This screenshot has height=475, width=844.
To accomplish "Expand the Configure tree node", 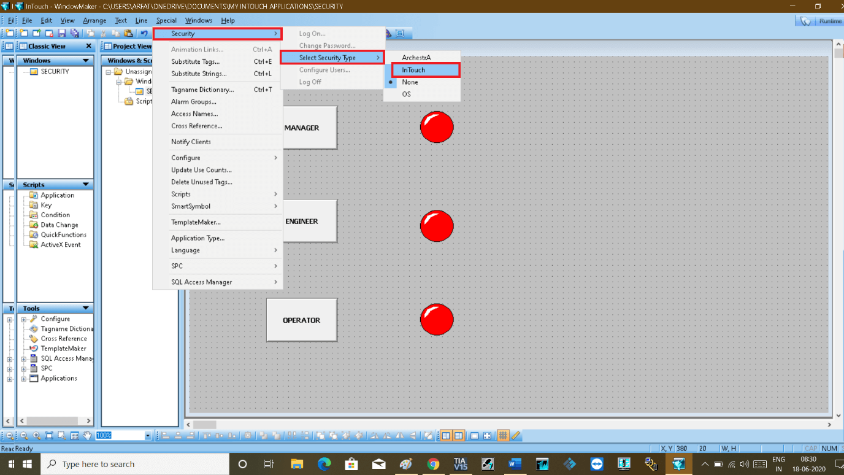I will [23, 319].
